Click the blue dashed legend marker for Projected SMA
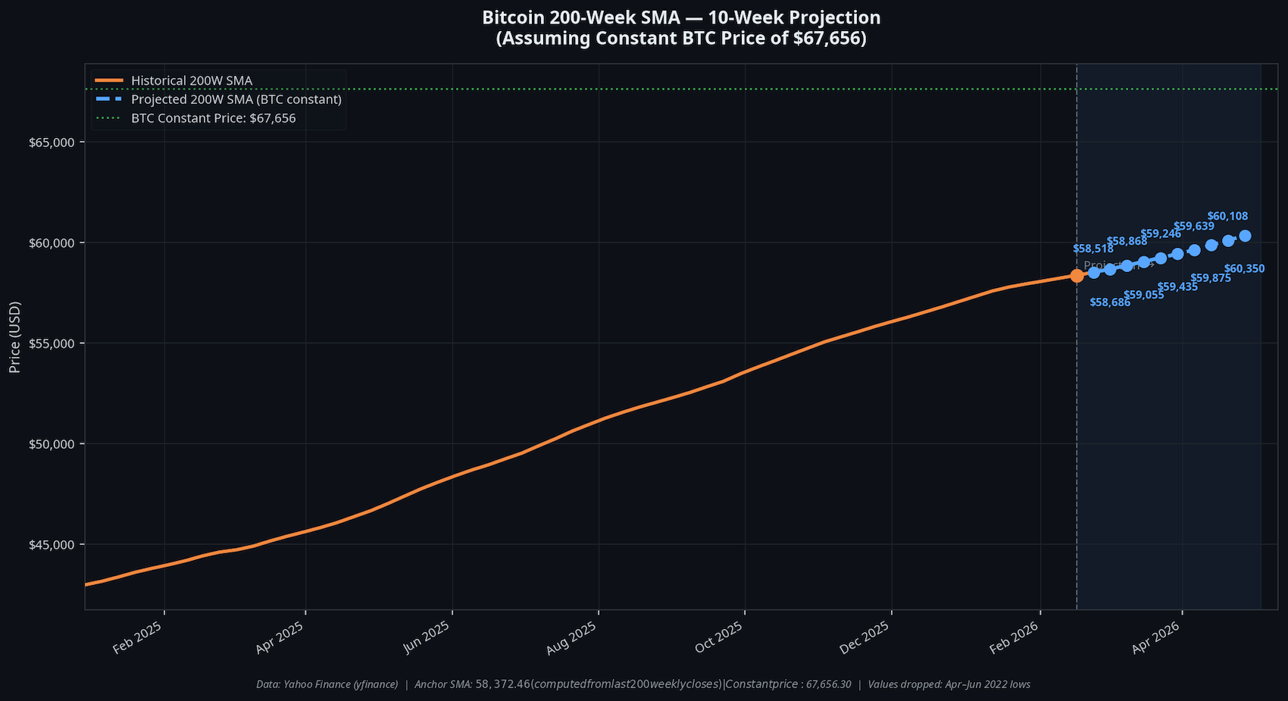The image size is (1288, 701). coord(110,99)
